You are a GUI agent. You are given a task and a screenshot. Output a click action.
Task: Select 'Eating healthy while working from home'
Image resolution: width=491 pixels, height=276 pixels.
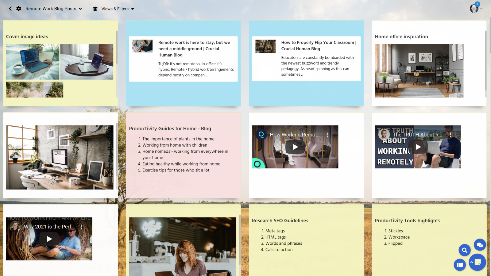click(181, 164)
